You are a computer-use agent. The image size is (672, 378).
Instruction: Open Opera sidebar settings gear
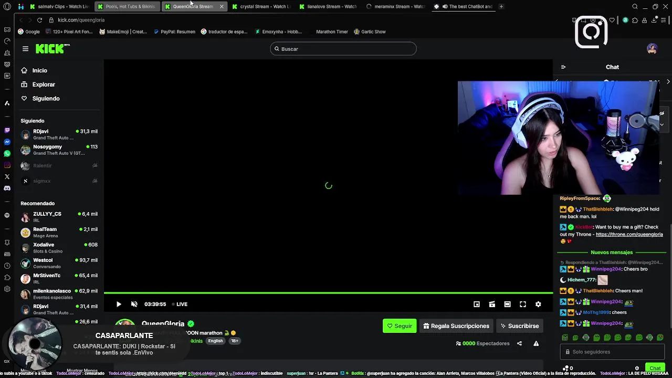(7, 289)
